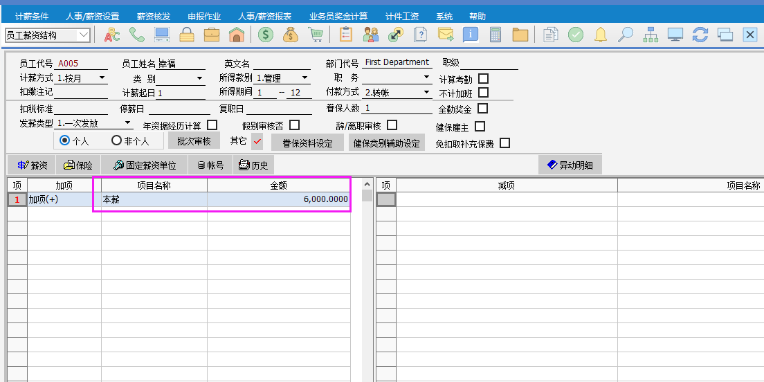Open the calculator icon in toolbar
This screenshot has width=764, height=382.
pyautogui.click(x=495, y=35)
